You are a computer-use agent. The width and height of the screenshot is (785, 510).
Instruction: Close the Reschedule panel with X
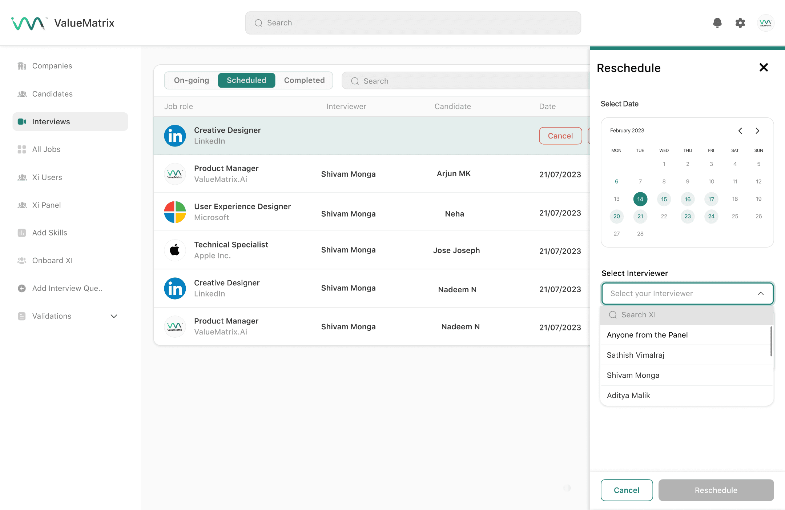(764, 68)
